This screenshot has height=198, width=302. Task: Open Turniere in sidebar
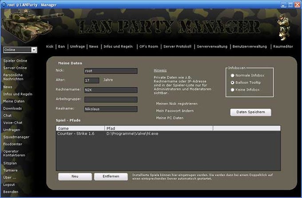pyautogui.click(x=10, y=171)
